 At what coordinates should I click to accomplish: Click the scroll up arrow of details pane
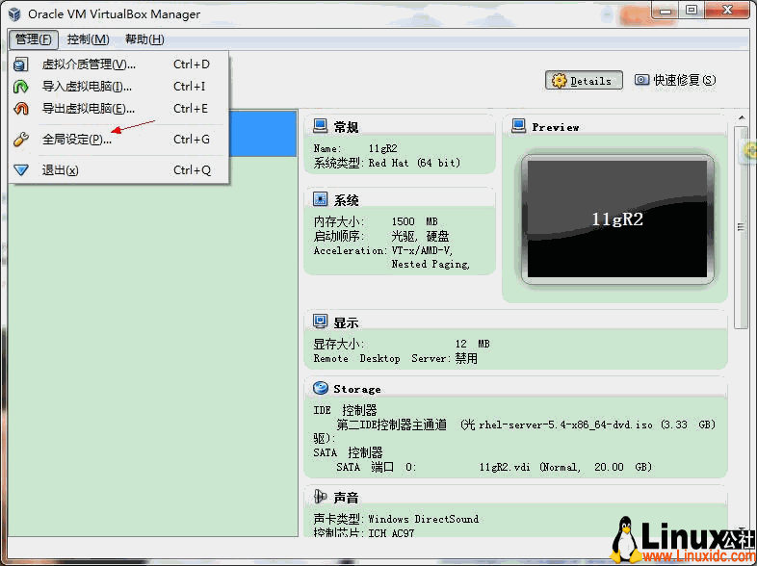pyautogui.click(x=742, y=117)
